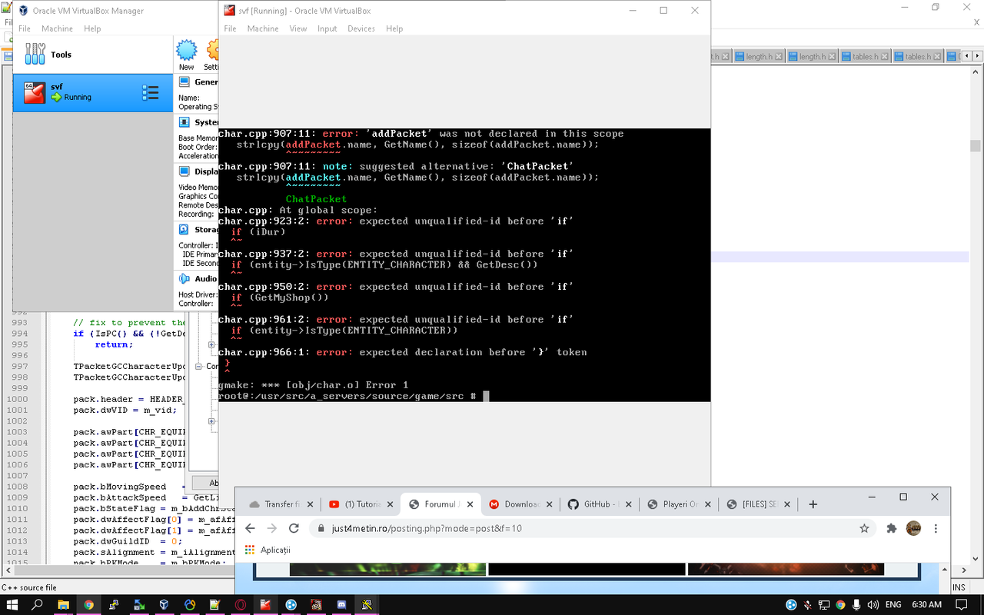Open the notification center icon
This screenshot has height=615, width=984.
pos(960,605)
